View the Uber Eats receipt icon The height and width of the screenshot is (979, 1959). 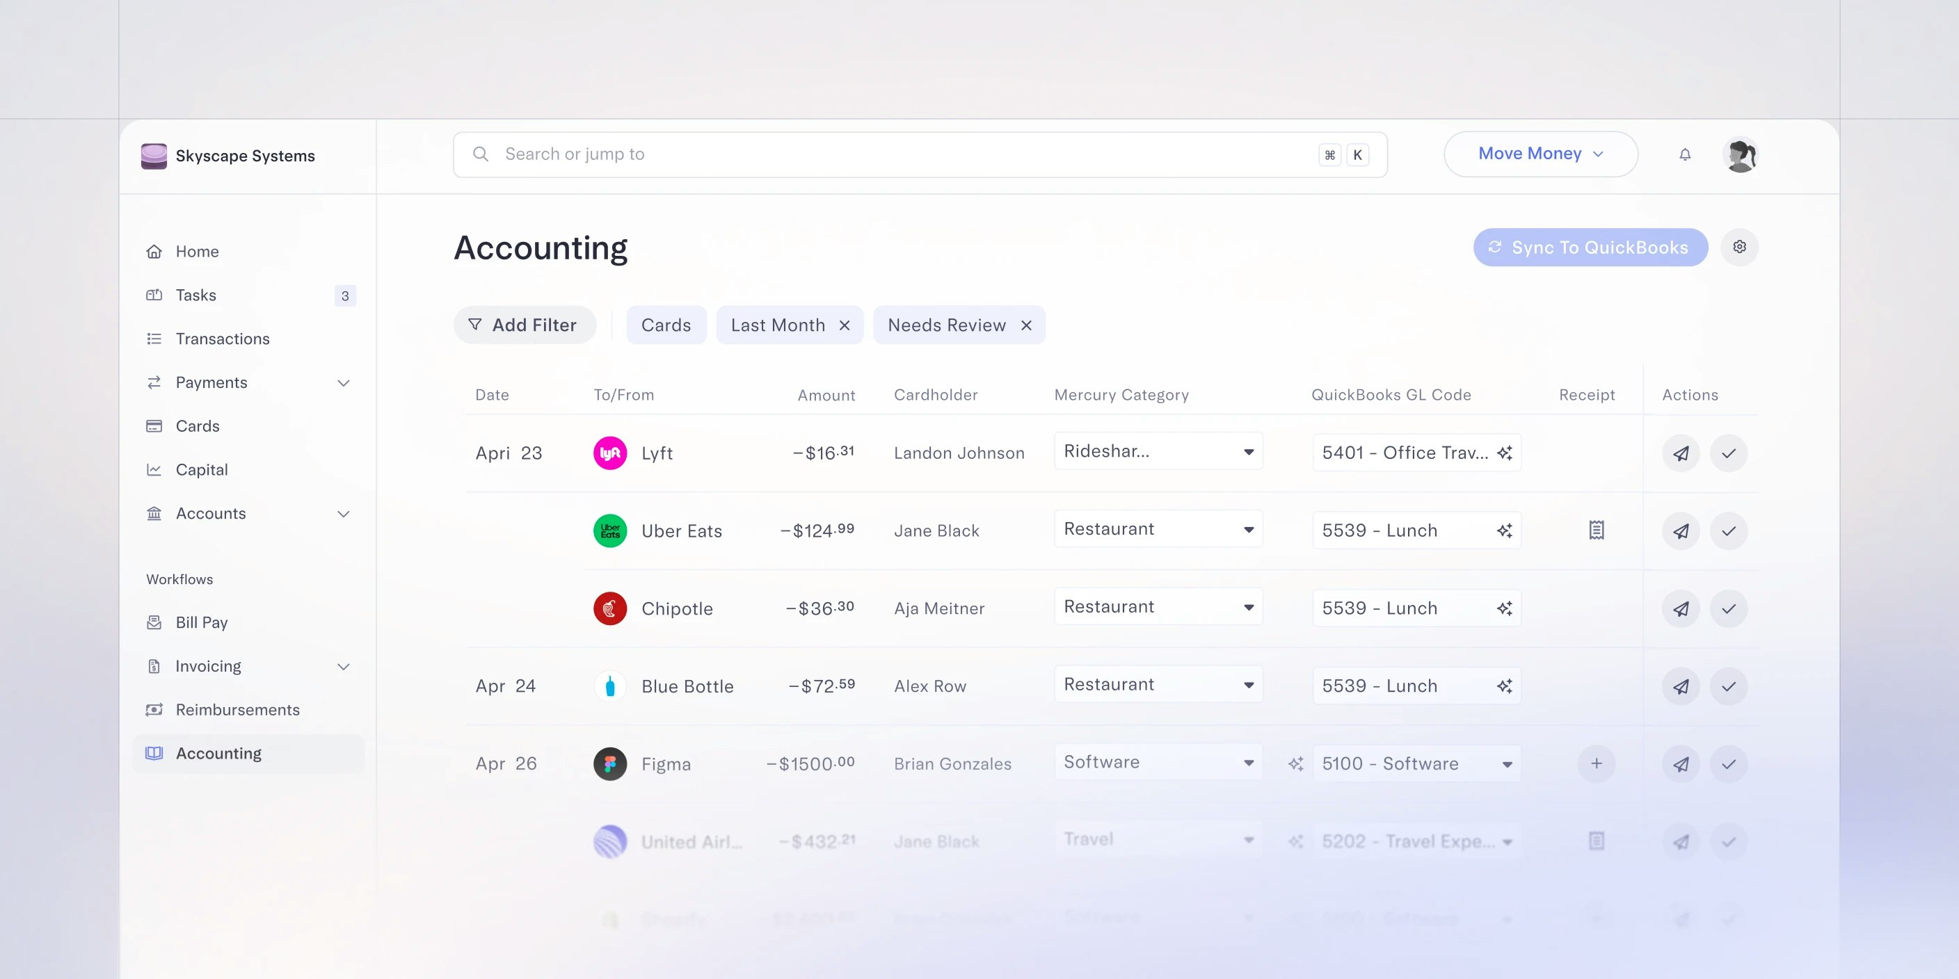(1597, 530)
